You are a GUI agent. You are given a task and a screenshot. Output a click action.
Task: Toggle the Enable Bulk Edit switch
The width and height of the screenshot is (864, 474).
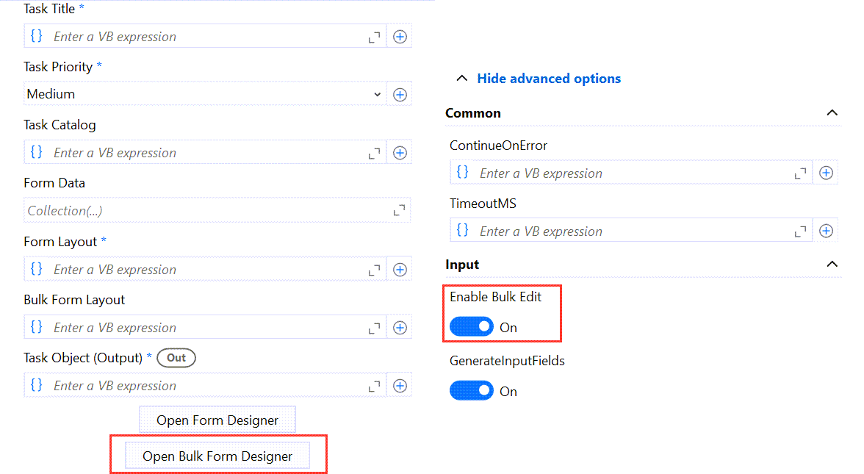point(472,327)
